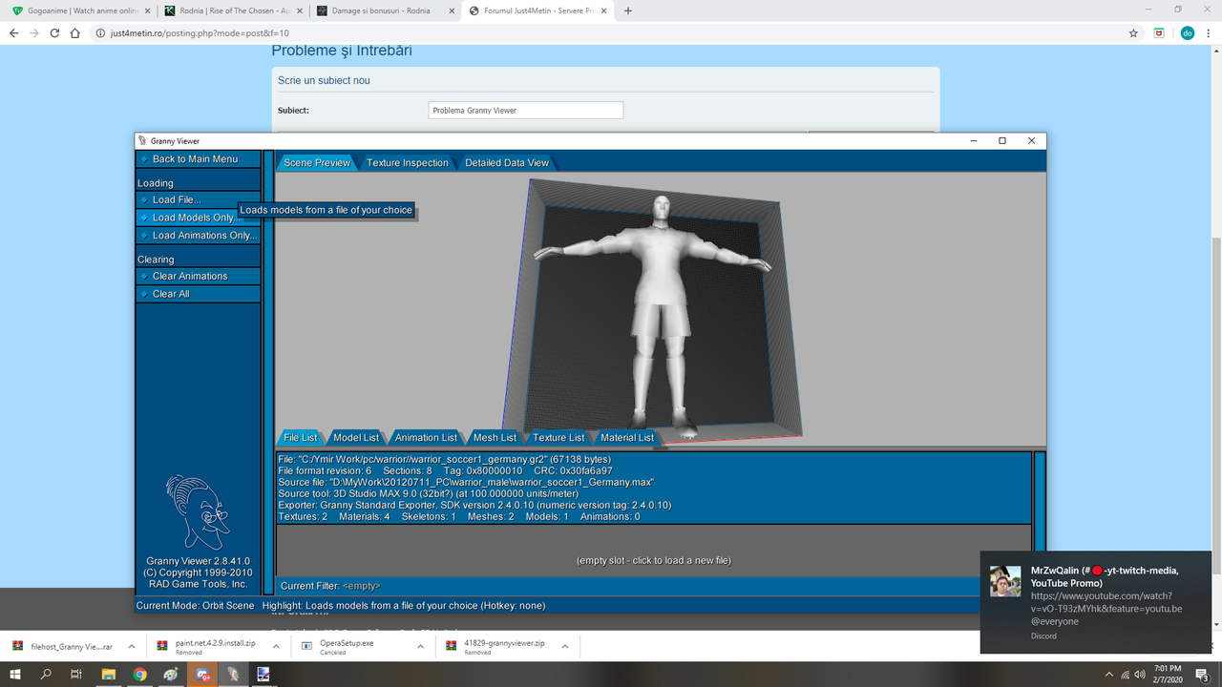This screenshot has height=687, width=1222.
Task: Select the File List tab
Action: (x=301, y=438)
